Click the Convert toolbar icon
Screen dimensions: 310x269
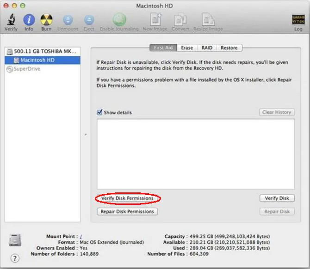pos(180,19)
